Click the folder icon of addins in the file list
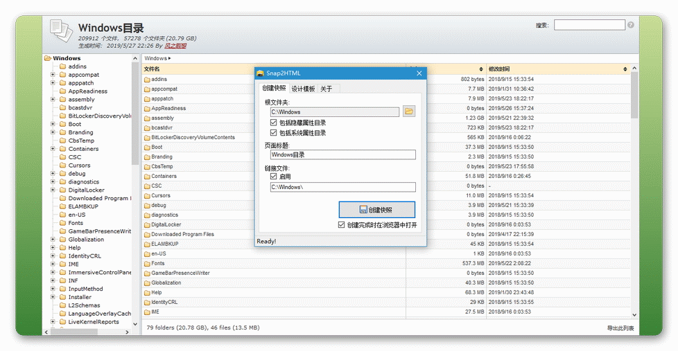 point(147,80)
